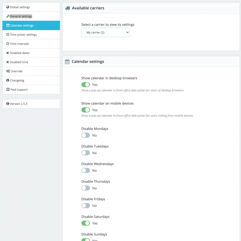Open the Time intervals tab
The height and width of the screenshot is (241, 241).
coord(19,44)
